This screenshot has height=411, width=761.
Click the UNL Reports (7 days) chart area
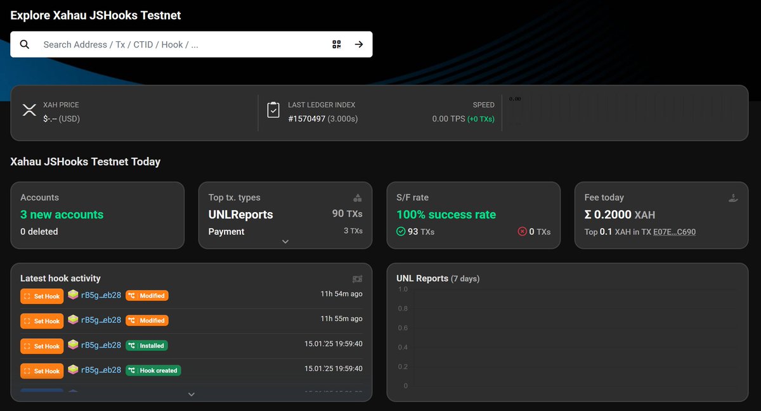pyautogui.click(x=568, y=338)
